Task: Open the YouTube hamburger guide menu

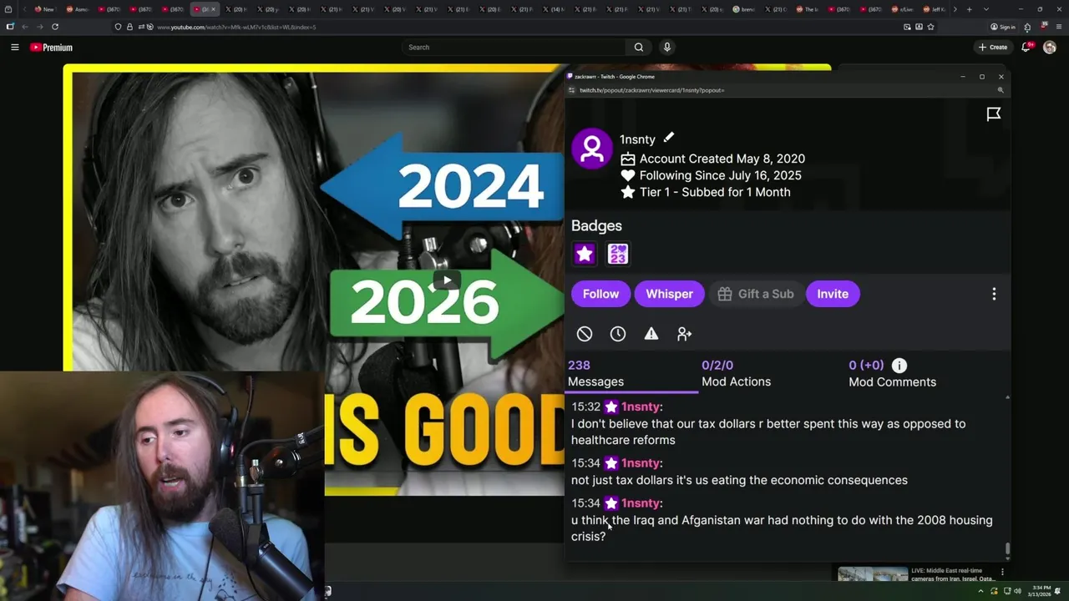Action: 14,48
